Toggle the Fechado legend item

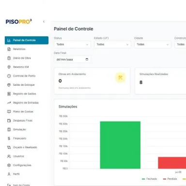[149, 179]
